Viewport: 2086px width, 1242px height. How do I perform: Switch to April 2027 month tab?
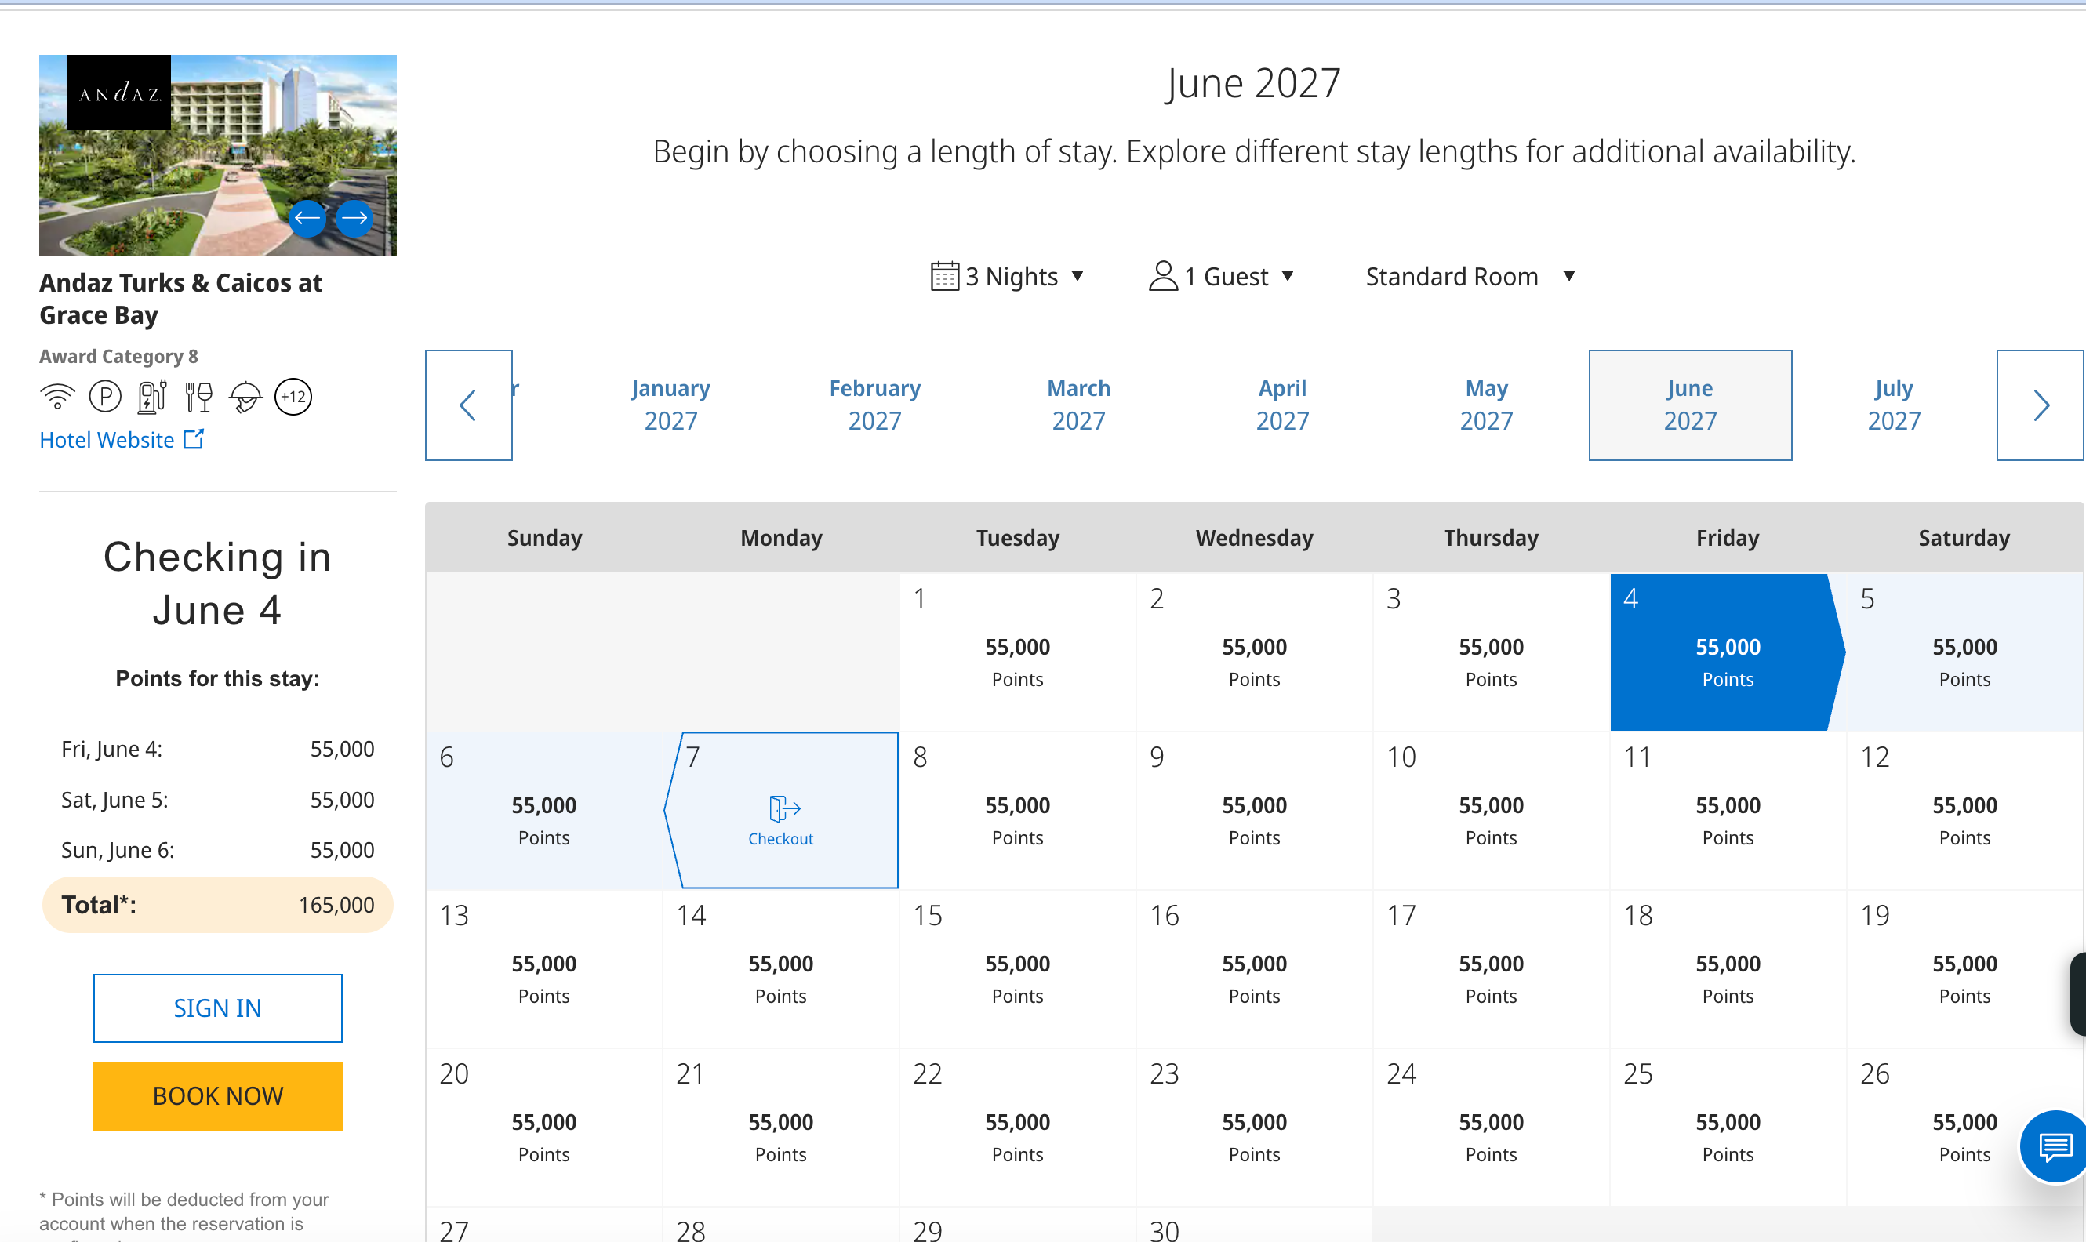1282,405
